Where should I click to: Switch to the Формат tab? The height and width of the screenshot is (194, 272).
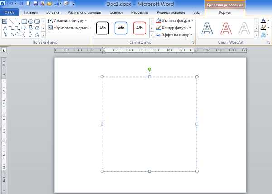[x=225, y=13]
